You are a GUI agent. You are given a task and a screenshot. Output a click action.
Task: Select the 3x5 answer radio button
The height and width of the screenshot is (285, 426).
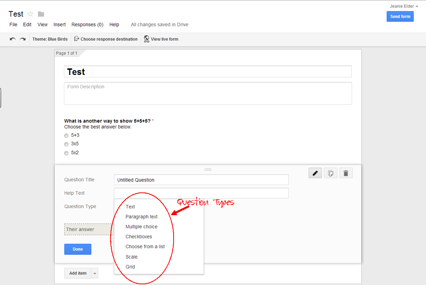[x=66, y=144]
